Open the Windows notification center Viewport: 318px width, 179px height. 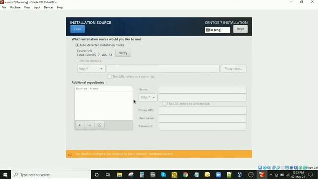[310, 175]
